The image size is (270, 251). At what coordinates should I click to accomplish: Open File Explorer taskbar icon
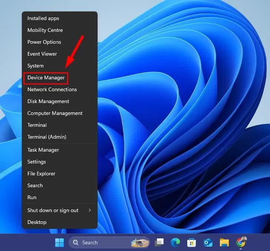tap(224, 242)
